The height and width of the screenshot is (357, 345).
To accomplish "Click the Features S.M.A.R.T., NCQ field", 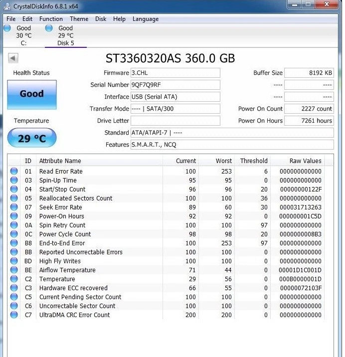I will (232, 145).
